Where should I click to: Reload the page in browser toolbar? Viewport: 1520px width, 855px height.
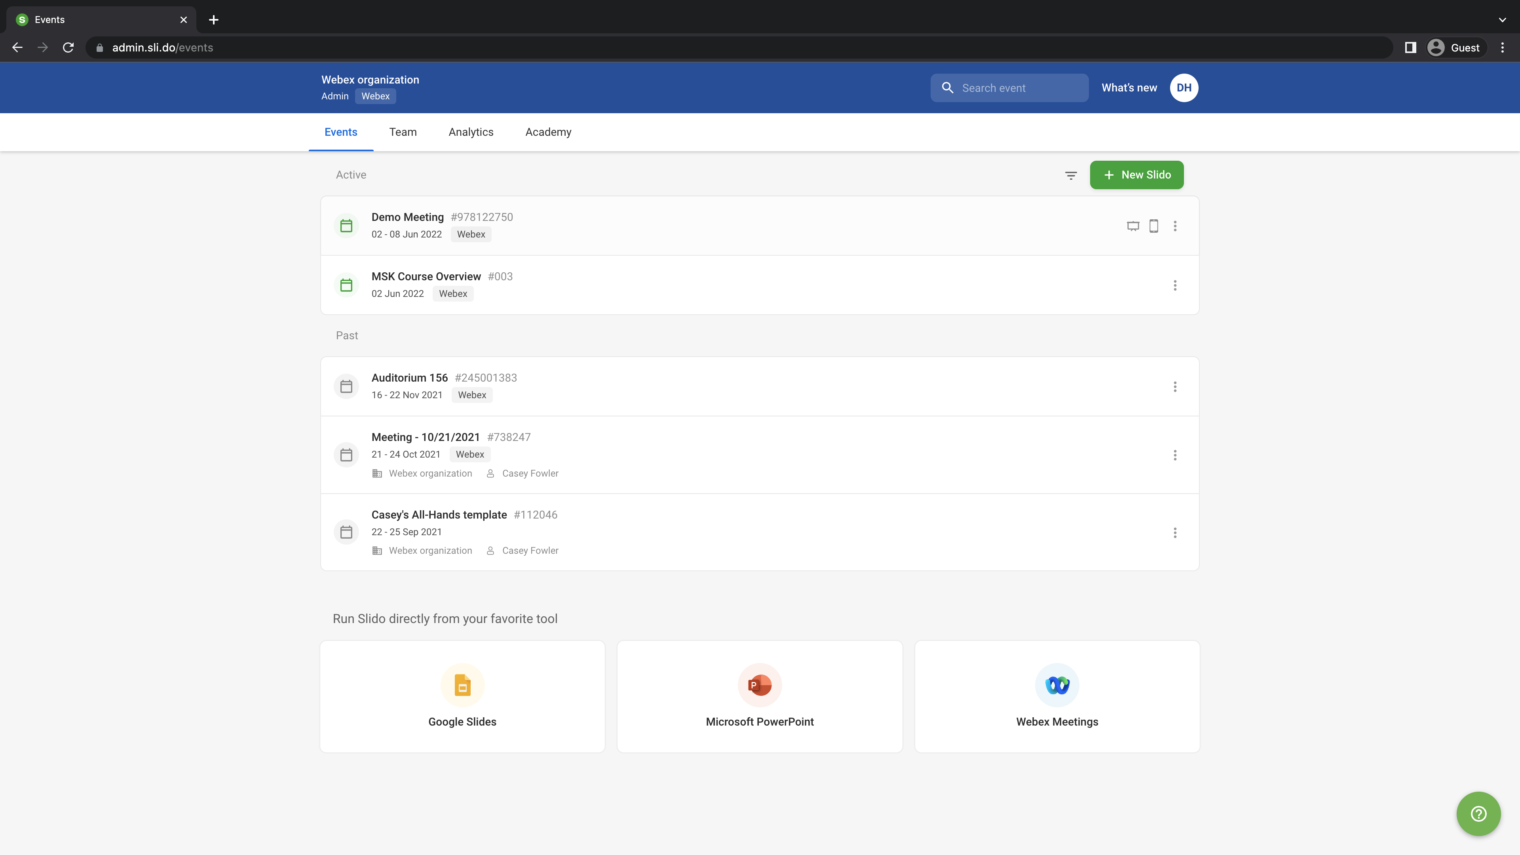[68, 48]
